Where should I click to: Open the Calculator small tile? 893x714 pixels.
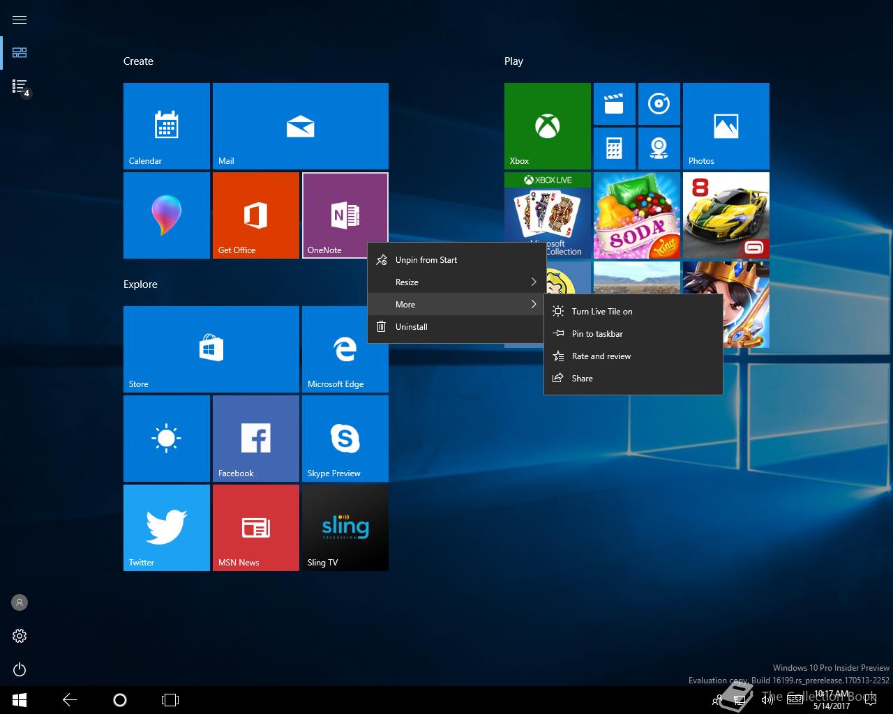[x=615, y=149]
